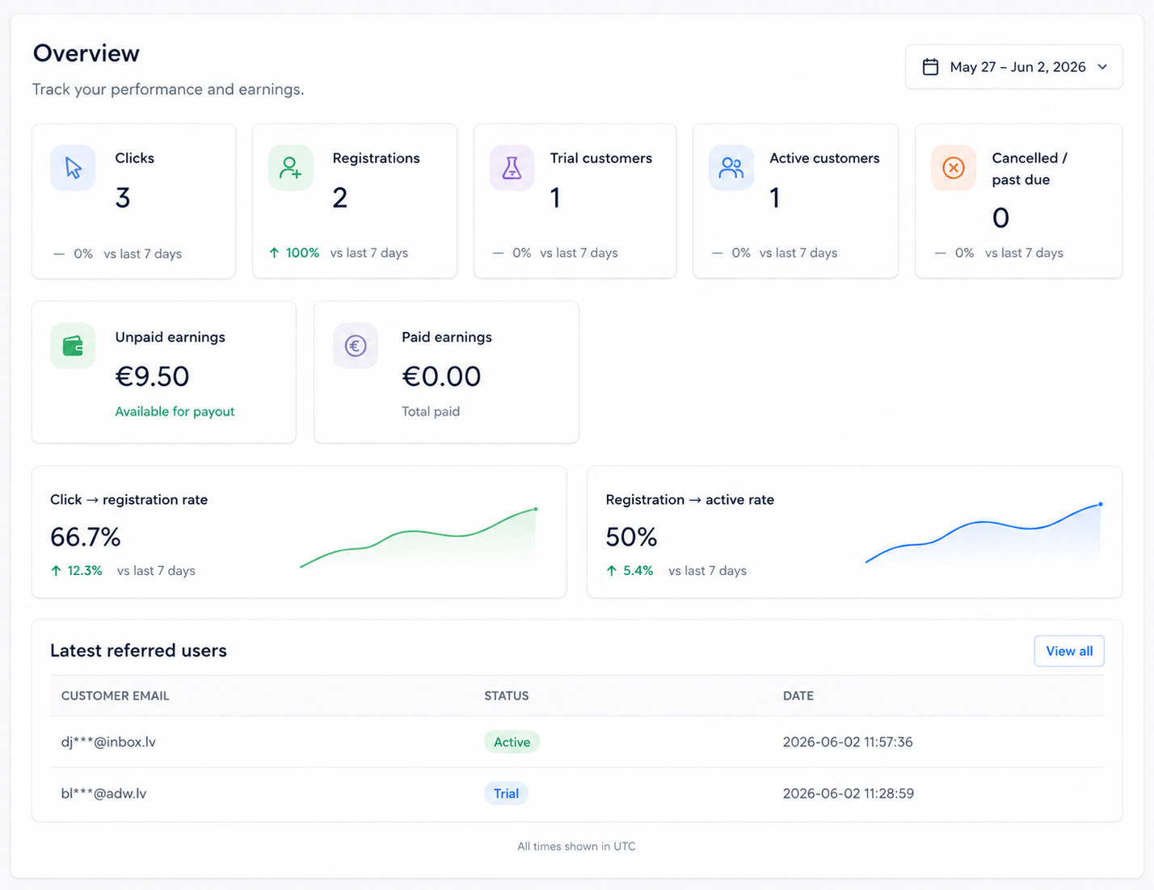Click the Registrations user-plus icon
Screen dimensions: 1154x890
point(290,168)
